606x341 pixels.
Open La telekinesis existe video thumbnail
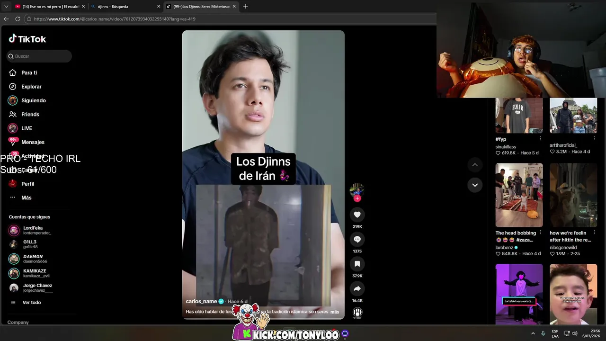pos(519,294)
